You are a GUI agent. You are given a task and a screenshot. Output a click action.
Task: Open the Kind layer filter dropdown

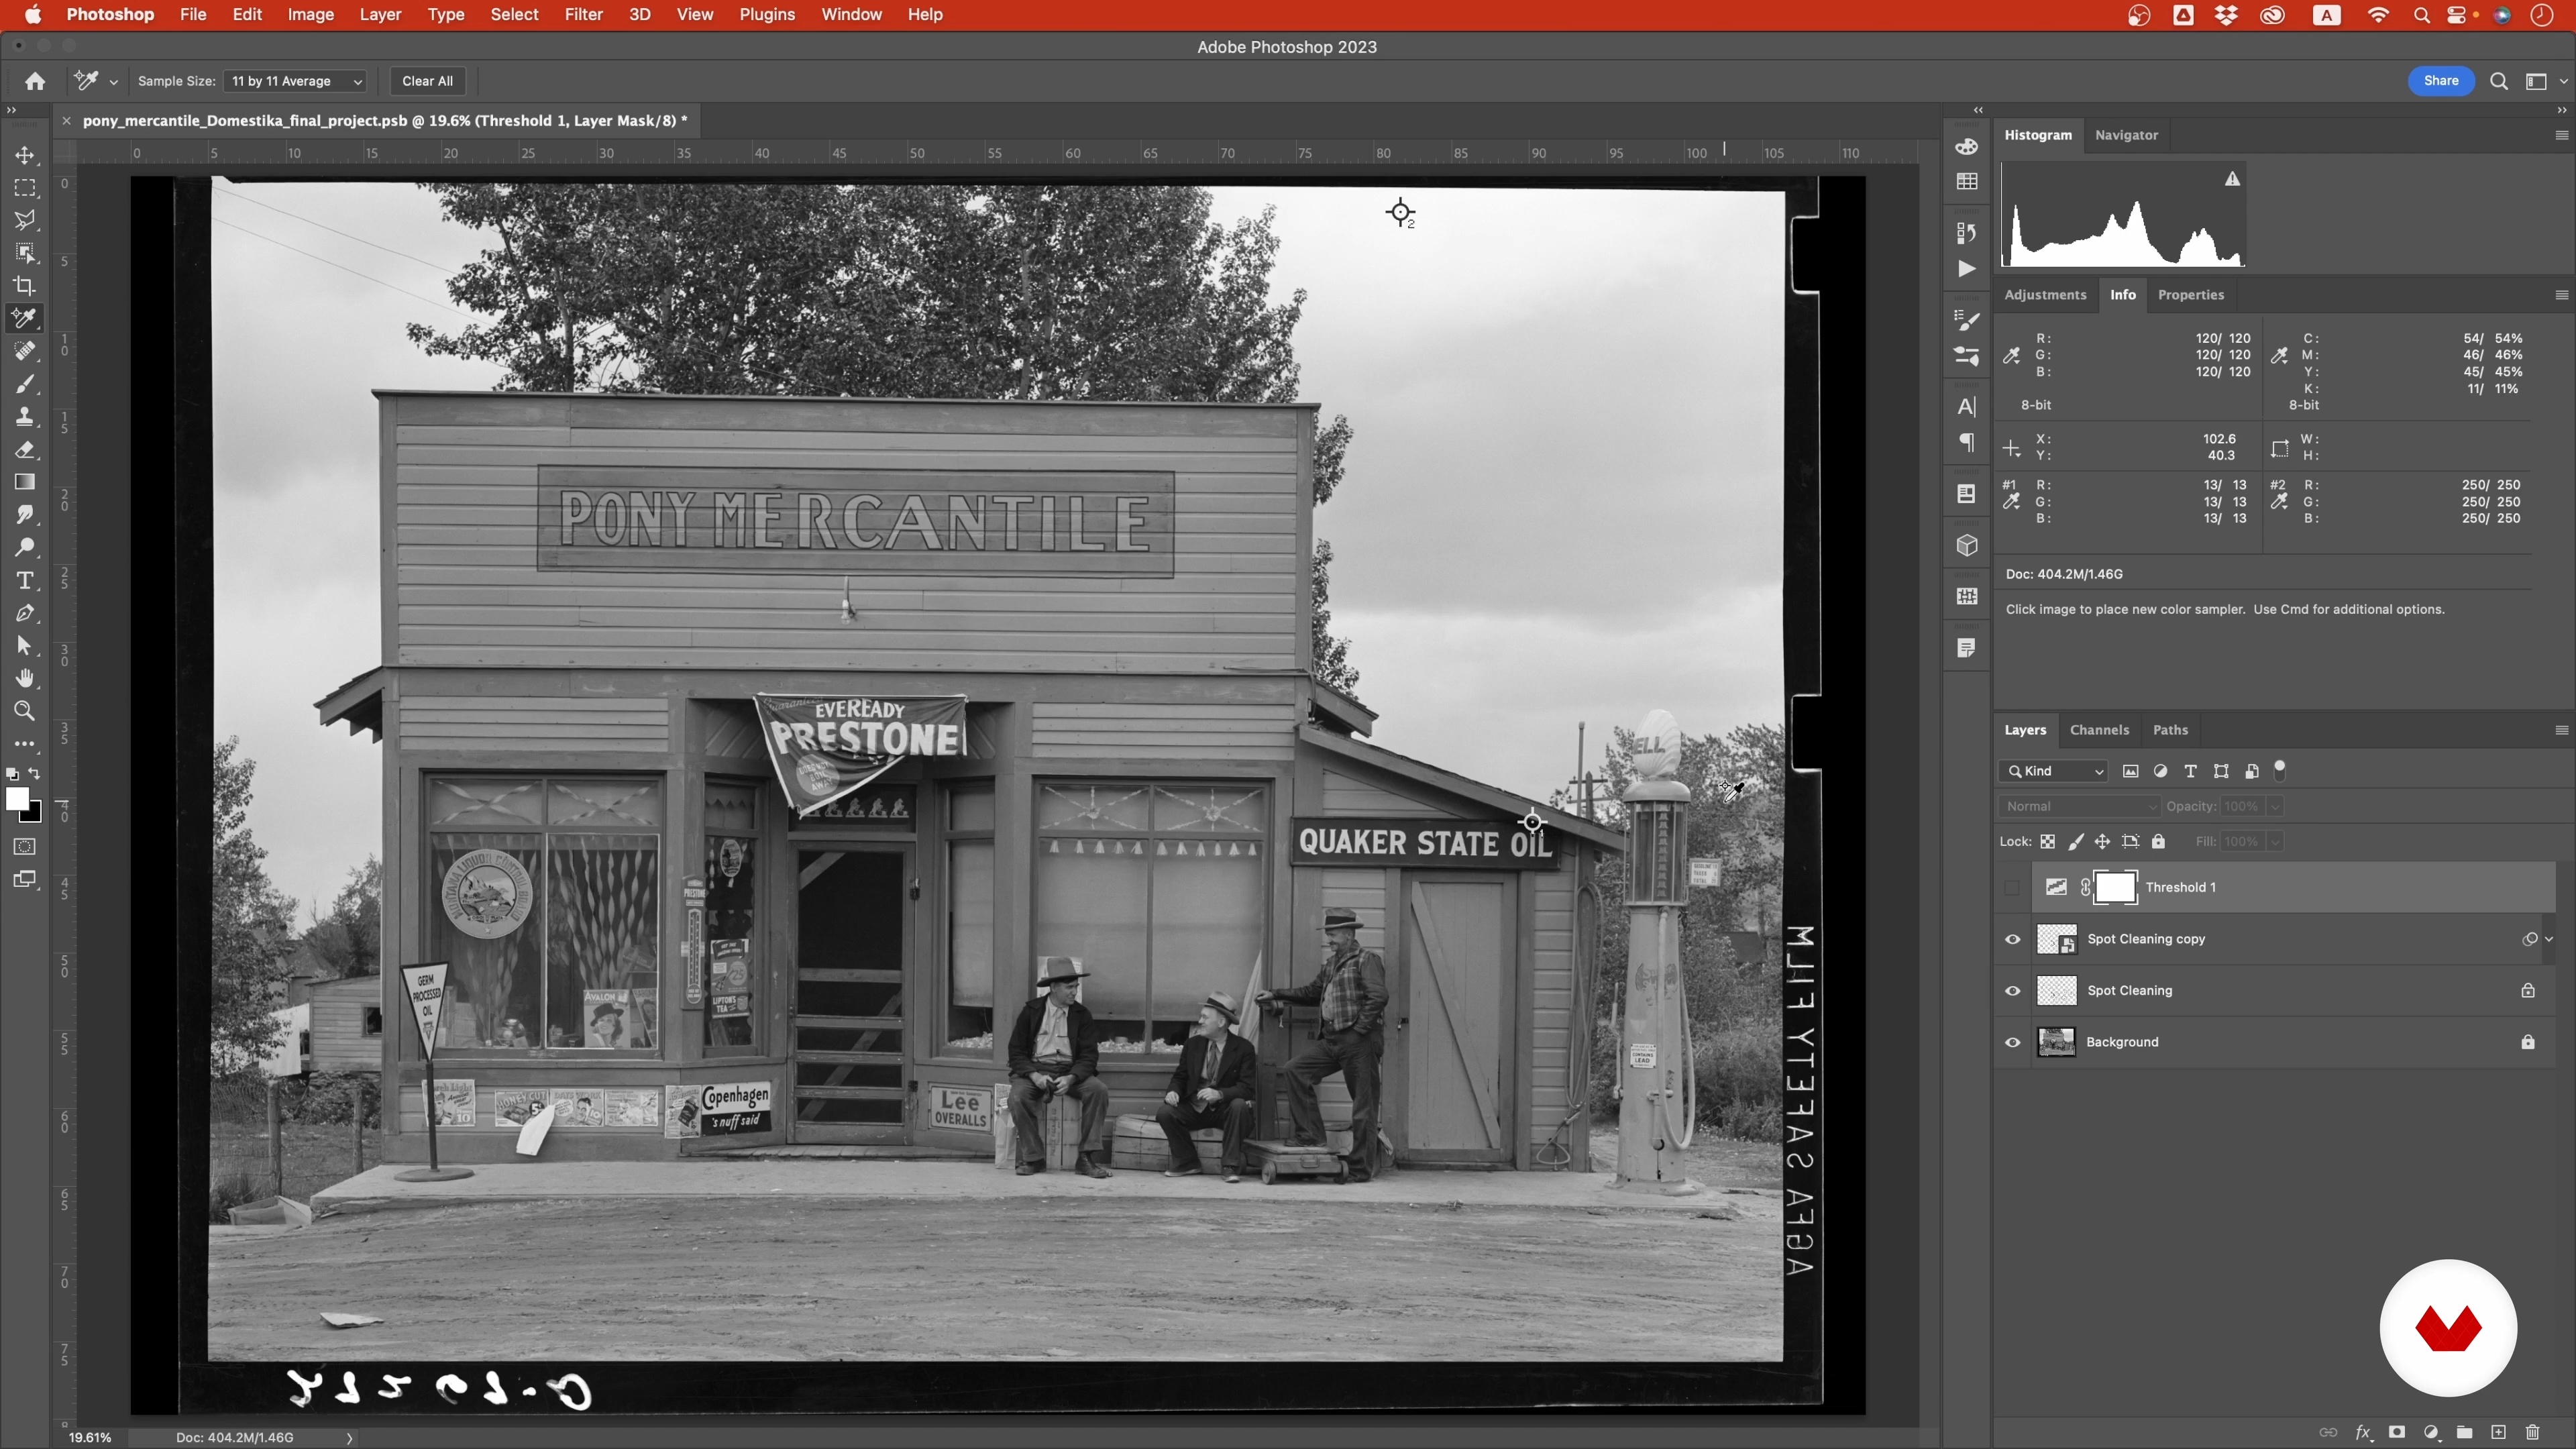[2054, 771]
